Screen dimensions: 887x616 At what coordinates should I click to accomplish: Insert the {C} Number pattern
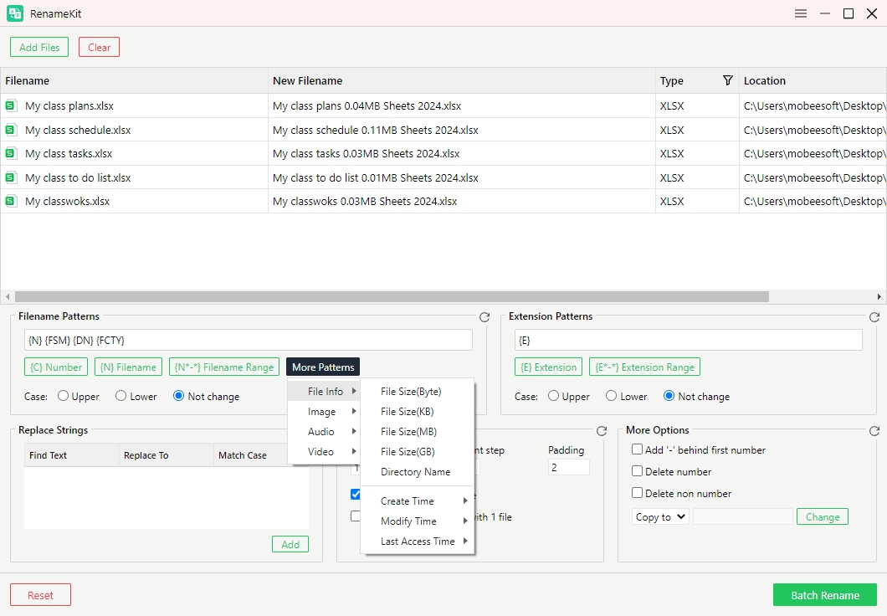(56, 367)
